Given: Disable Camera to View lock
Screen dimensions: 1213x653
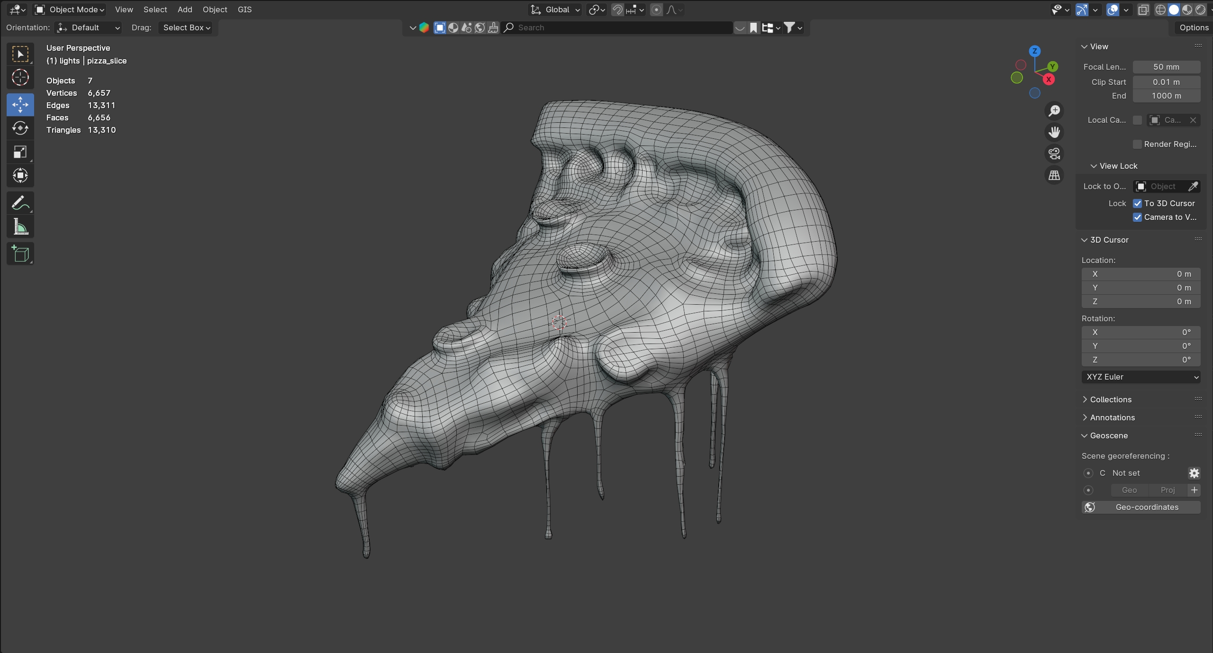Looking at the screenshot, I should [x=1137, y=217].
